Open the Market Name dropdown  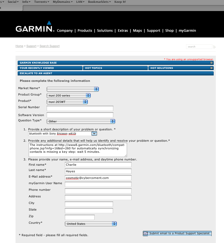(x=73, y=89)
